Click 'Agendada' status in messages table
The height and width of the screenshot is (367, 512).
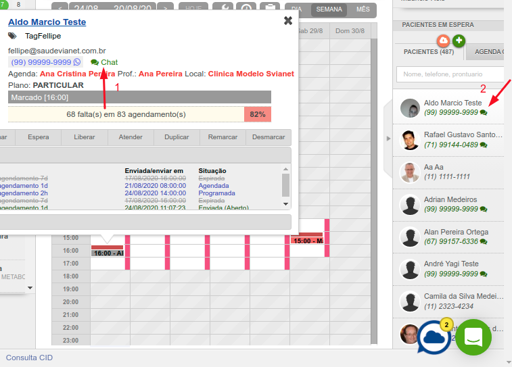[214, 186]
